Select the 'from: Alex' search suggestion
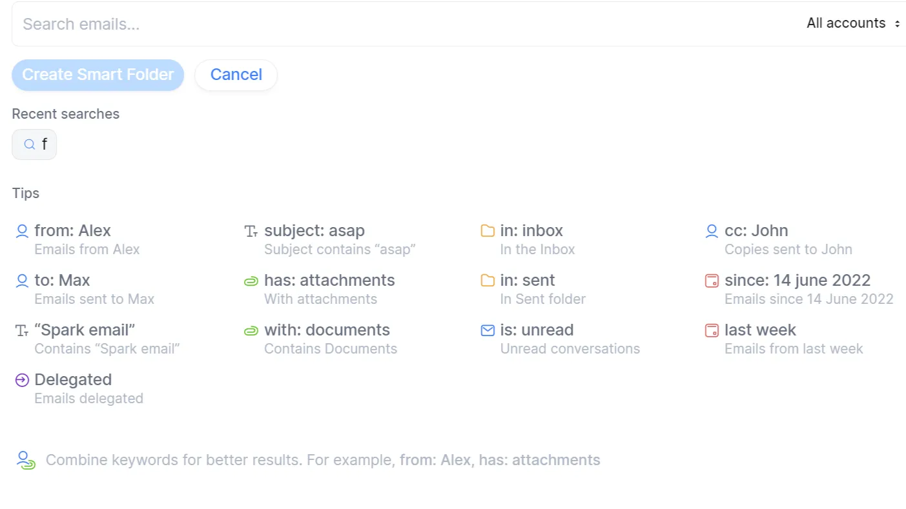 coord(73,230)
